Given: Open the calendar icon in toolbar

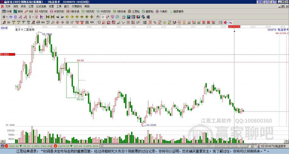Looking at the screenshot, I should [x=124, y=17].
